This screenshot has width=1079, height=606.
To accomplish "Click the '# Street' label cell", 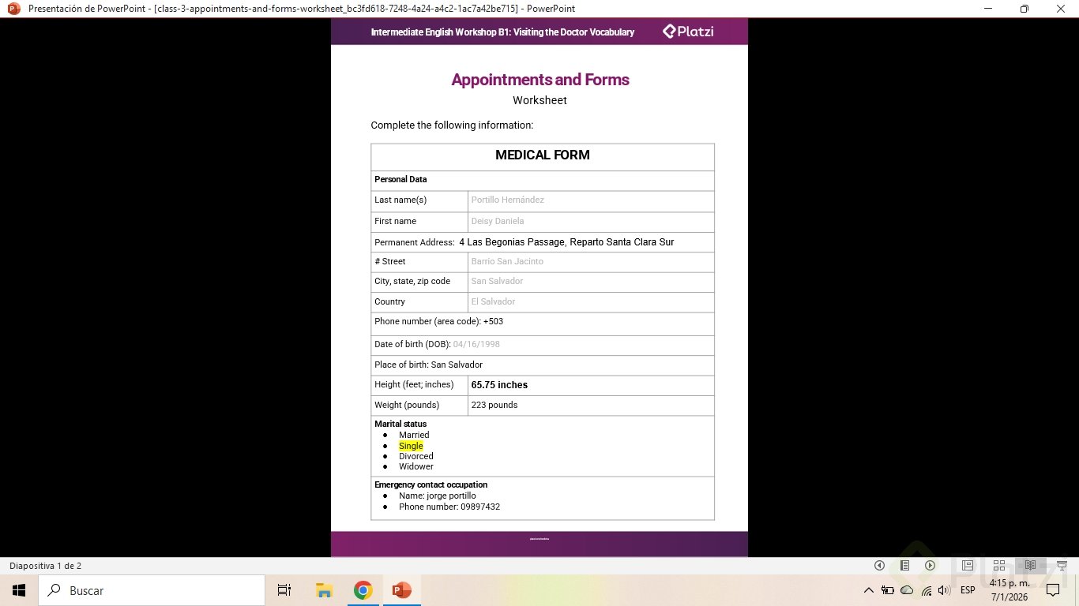I will 419,261.
